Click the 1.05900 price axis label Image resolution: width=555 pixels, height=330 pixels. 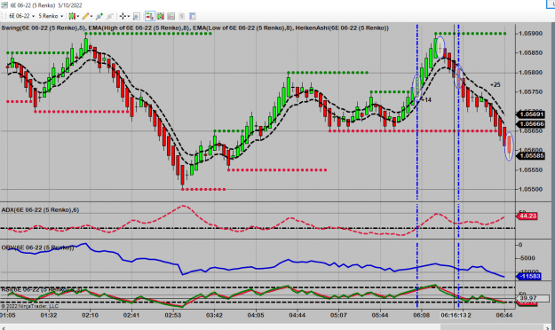[530, 34]
